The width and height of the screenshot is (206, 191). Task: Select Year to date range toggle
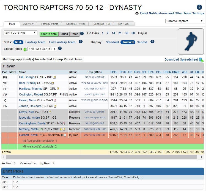tap(49, 34)
